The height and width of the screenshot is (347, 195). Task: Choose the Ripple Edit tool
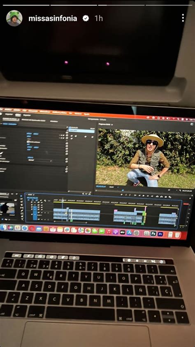[21, 202]
